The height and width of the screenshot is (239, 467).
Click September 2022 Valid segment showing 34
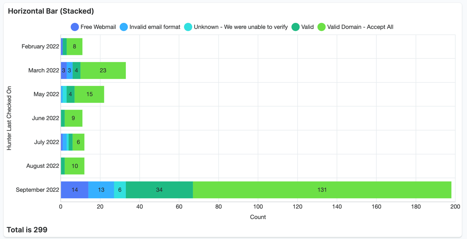(159, 190)
